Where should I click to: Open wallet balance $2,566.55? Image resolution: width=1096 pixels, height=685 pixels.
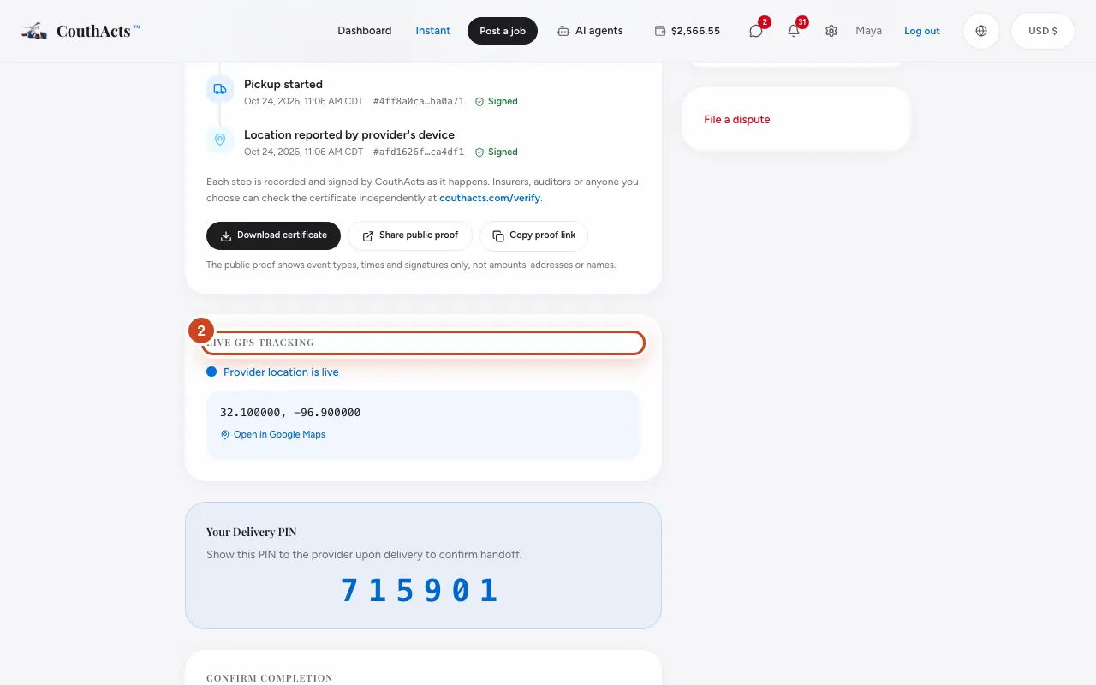[687, 31]
